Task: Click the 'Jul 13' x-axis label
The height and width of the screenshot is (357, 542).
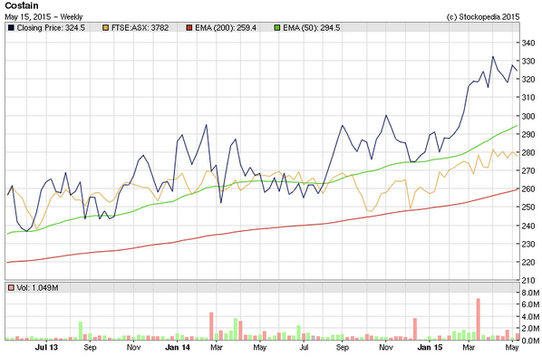Action: (x=46, y=347)
